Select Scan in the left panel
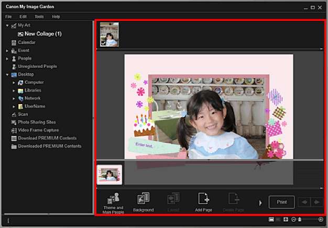328x228 pixels. 23,114
